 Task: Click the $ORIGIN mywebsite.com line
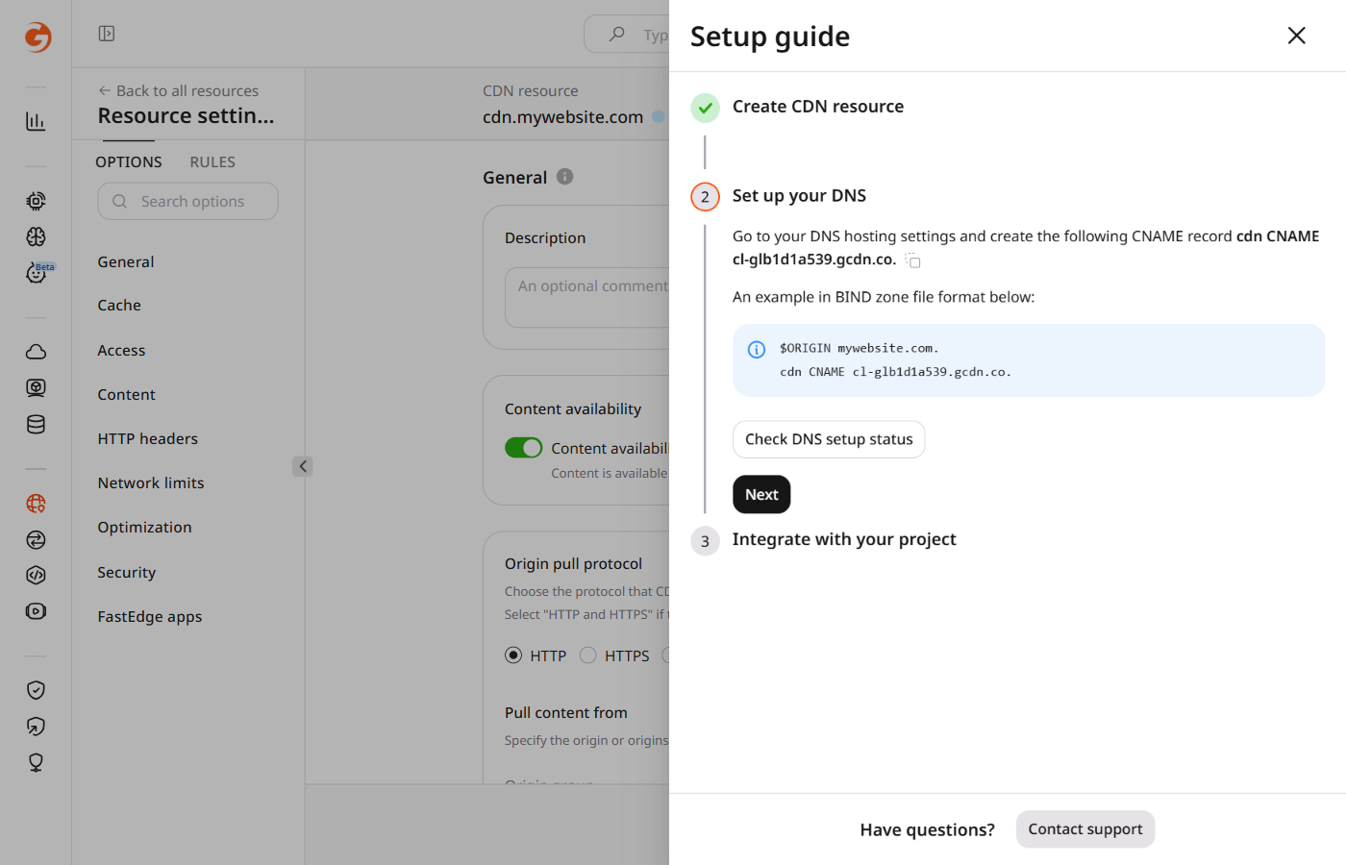(x=860, y=349)
